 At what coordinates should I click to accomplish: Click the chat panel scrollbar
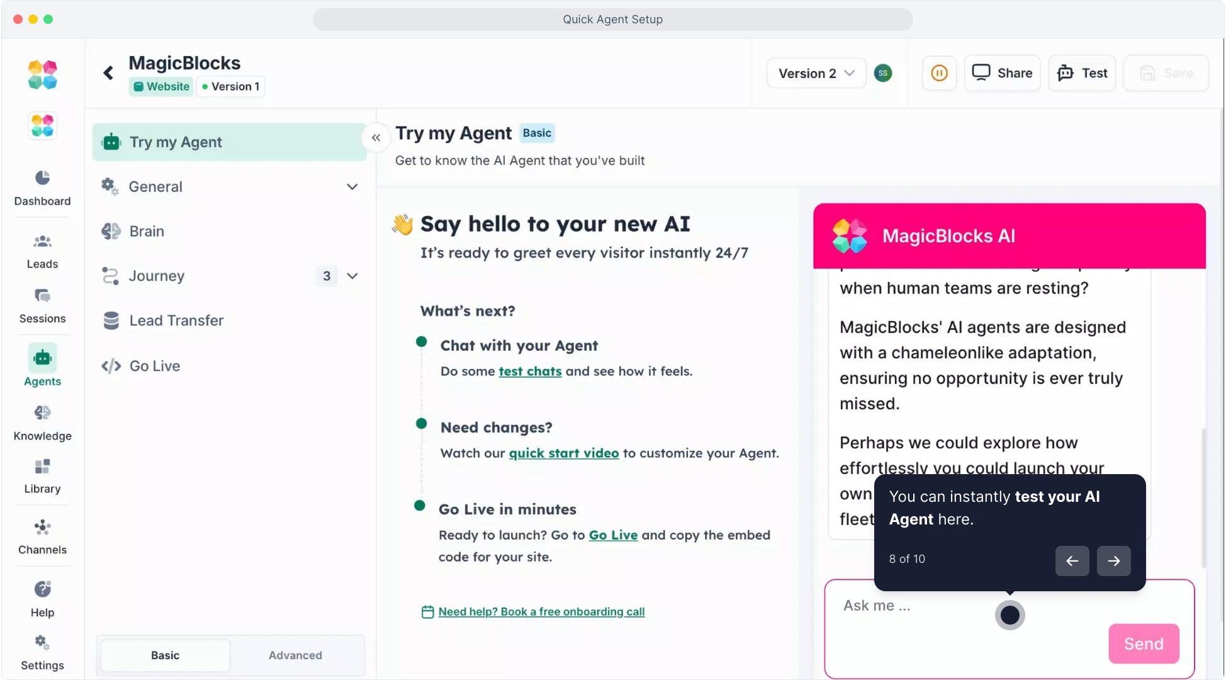coord(1203,497)
